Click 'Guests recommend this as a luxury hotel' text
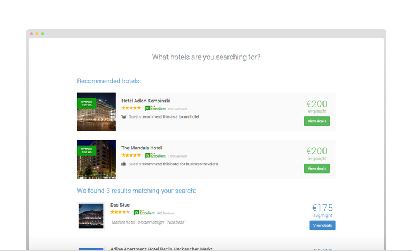412x251 pixels. coord(164,116)
